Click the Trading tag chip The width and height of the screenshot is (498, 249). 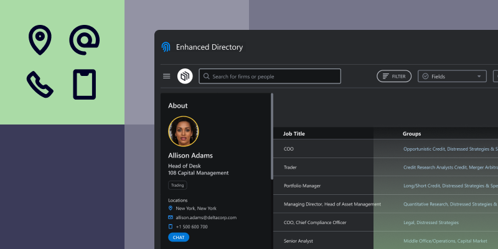(177, 185)
